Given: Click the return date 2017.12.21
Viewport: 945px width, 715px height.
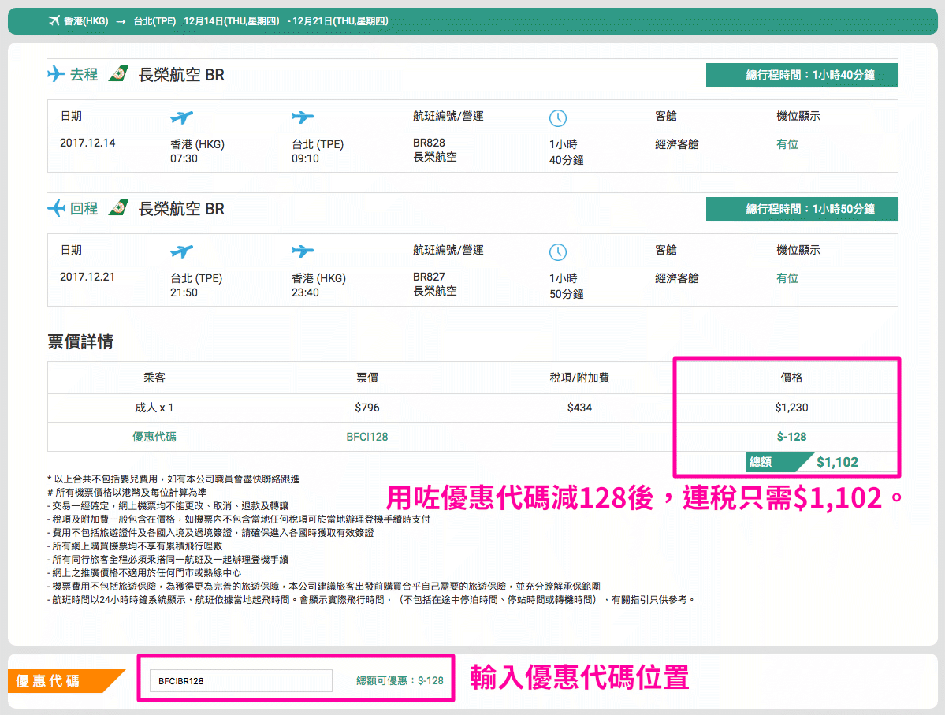Looking at the screenshot, I should [87, 277].
